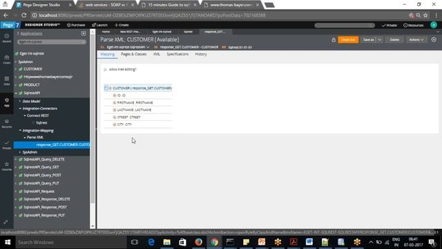Select the App explorer sidebar icon
The width and height of the screenshot is (442, 249).
6,102
